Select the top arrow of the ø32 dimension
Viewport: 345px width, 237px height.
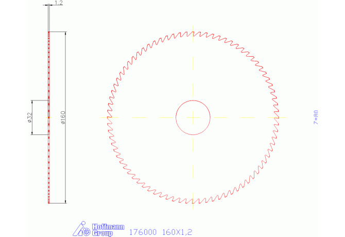[32, 102]
